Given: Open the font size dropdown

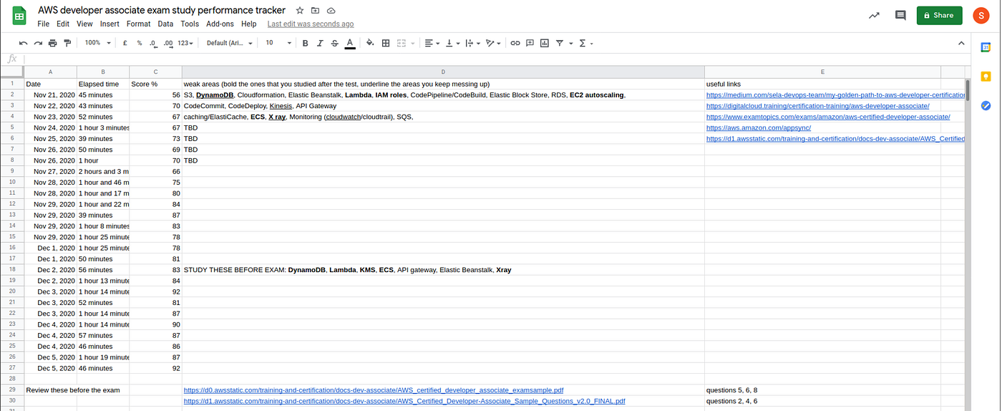Looking at the screenshot, I should (278, 43).
